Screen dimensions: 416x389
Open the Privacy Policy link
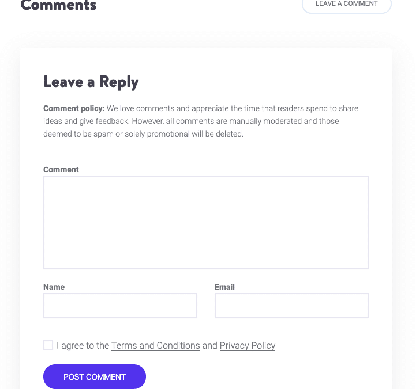(248, 346)
